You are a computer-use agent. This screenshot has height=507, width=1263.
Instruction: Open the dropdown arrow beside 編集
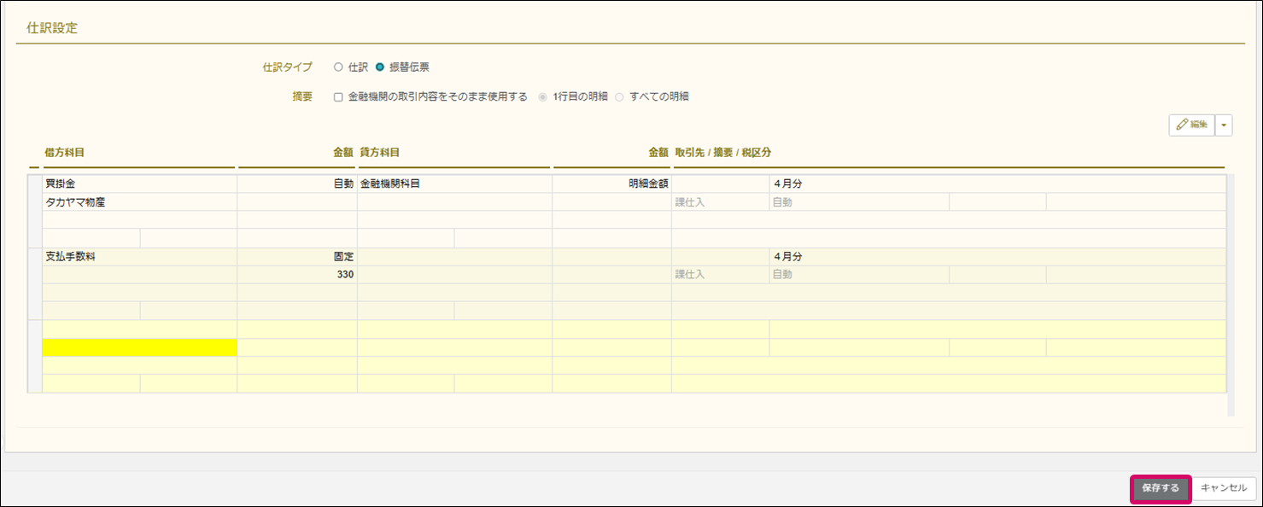pyautogui.click(x=1225, y=125)
